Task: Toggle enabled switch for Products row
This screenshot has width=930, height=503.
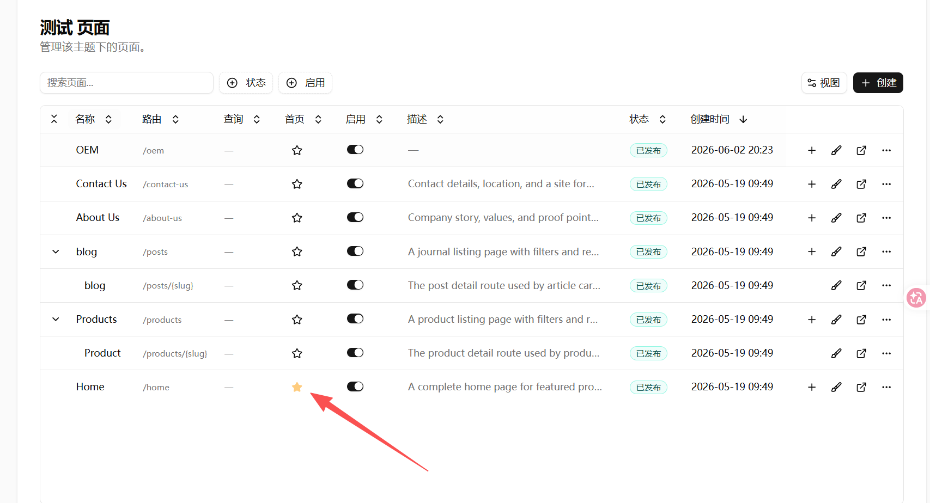Action: [x=355, y=319]
